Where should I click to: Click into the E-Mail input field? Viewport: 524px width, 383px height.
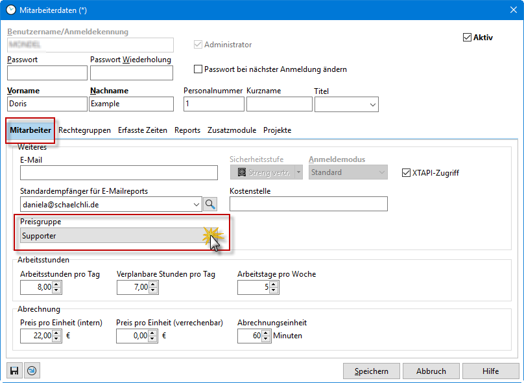(x=119, y=172)
